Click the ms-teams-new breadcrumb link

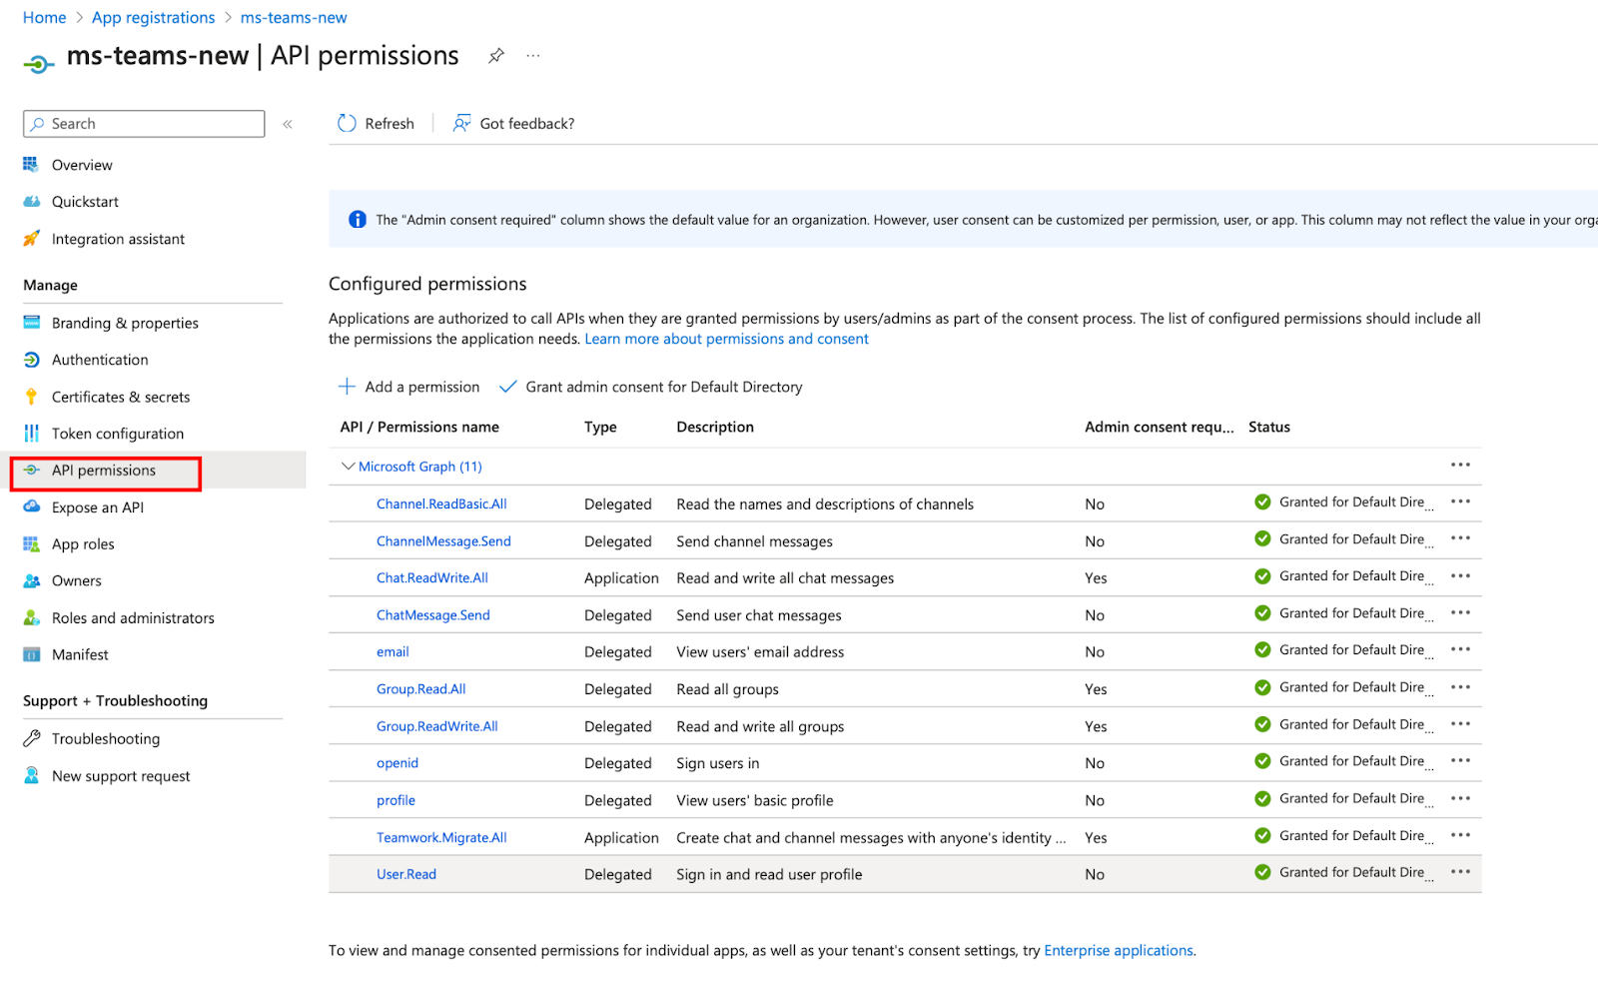coord(294,18)
